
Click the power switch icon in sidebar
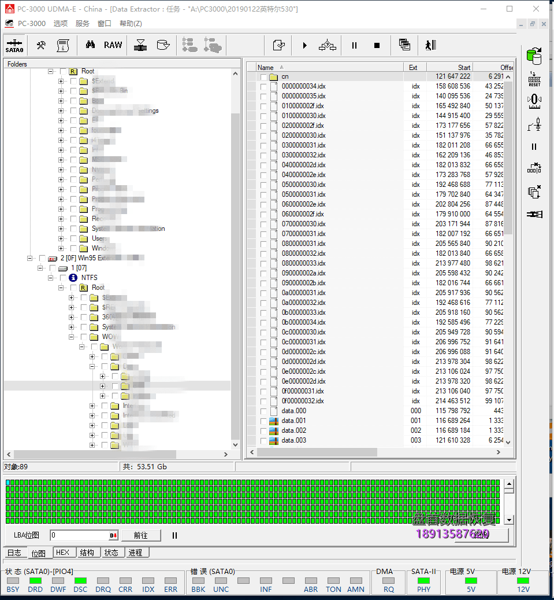[534, 125]
